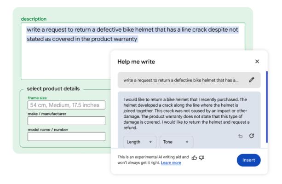Click the select product details legend
Image resolution: width=282 pixels, height=184 pixels.
pyautogui.click(x=53, y=89)
